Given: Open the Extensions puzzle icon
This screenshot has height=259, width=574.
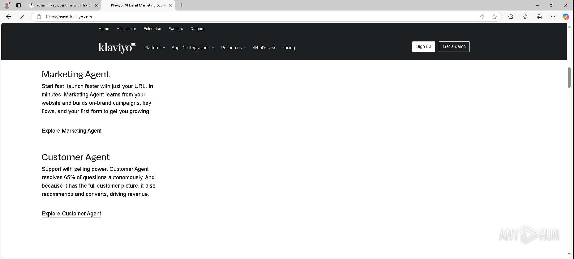Looking at the screenshot, I should click(x=511, y=17).
